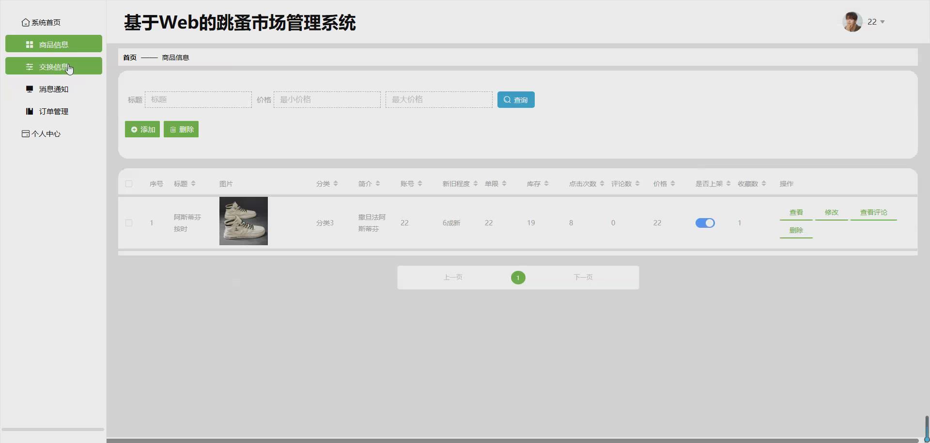Open the sneakers product image thumbnail
This screenshot has height=443, width=930.
(x=243, y=221)
